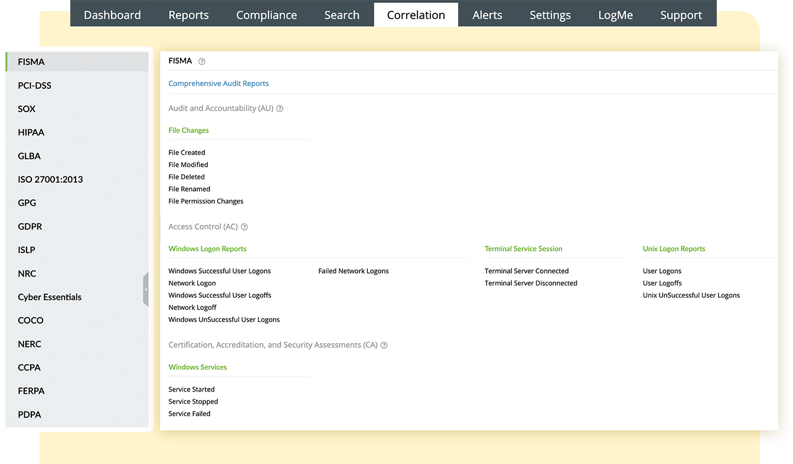Viewport: 793px width, 464px height.
Task: Open Unix UnSuccessful User Logons report
Action: click(691, 295)
